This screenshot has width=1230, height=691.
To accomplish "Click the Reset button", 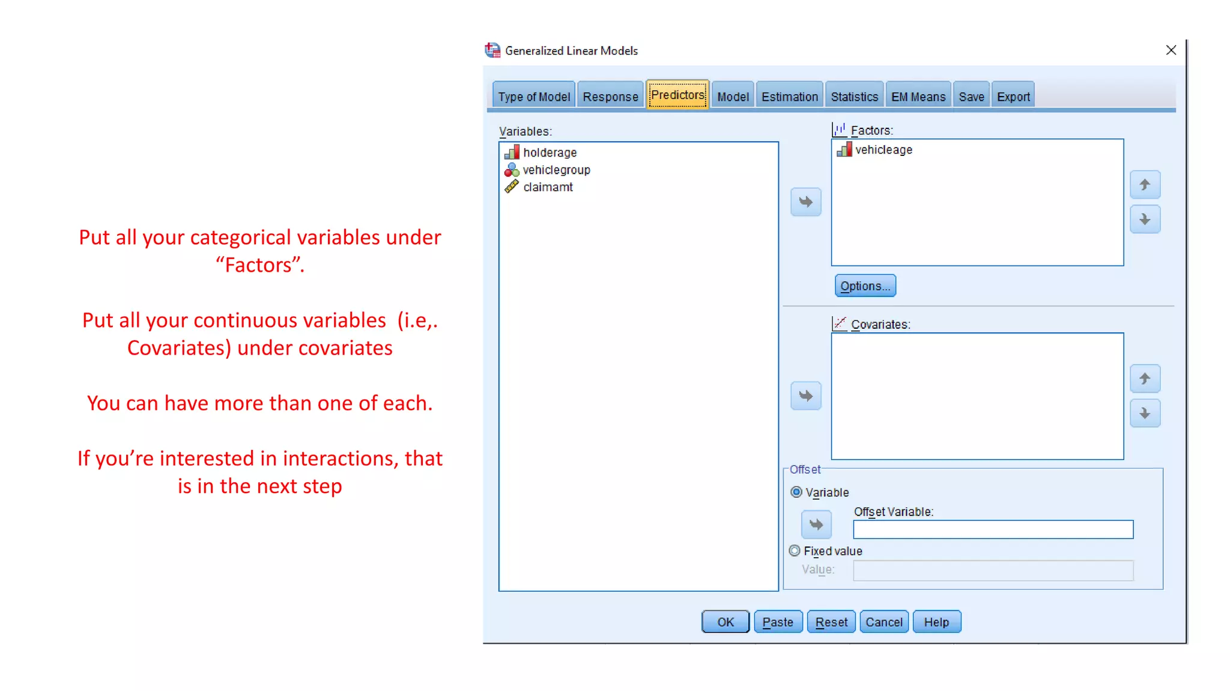I will tap(831, 622).
